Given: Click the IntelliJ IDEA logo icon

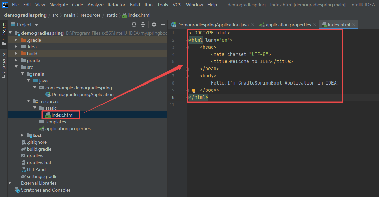Looking at the screenshot, I should point(5,5).
